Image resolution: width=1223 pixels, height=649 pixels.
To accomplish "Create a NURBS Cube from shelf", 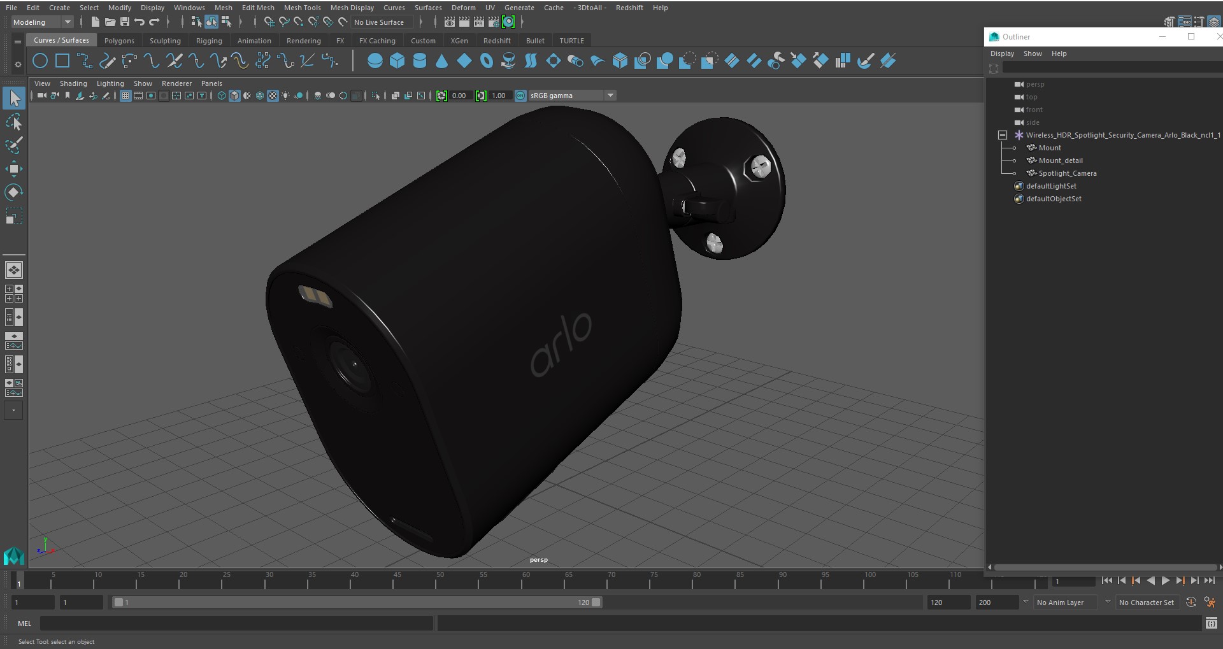I will pos(397,61).
